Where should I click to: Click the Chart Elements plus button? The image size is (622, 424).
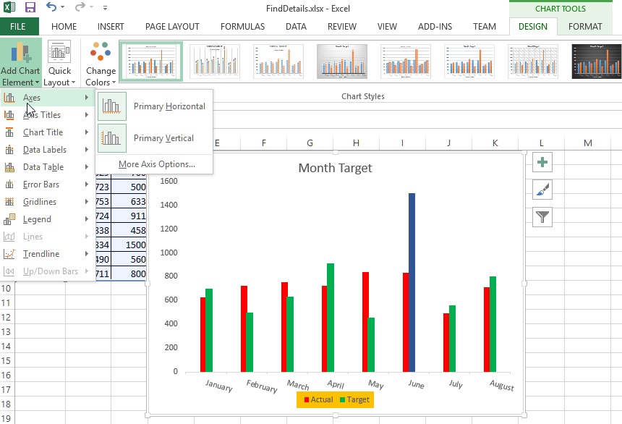[542, 162]
